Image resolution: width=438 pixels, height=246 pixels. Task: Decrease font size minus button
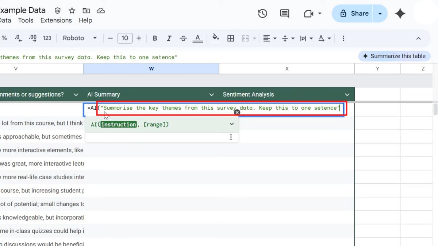pyautogui.click(x=110, y=38)
